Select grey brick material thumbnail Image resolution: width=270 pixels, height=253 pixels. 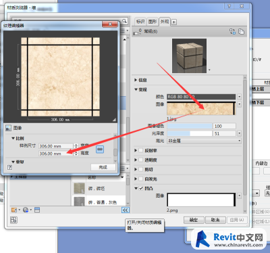79,201
